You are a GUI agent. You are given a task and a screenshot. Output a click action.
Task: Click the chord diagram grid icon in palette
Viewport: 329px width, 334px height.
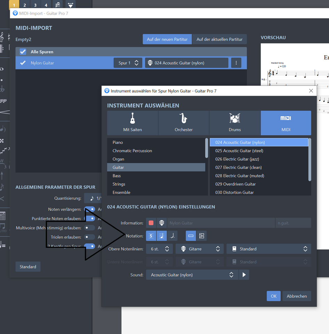tap(2, 216)
